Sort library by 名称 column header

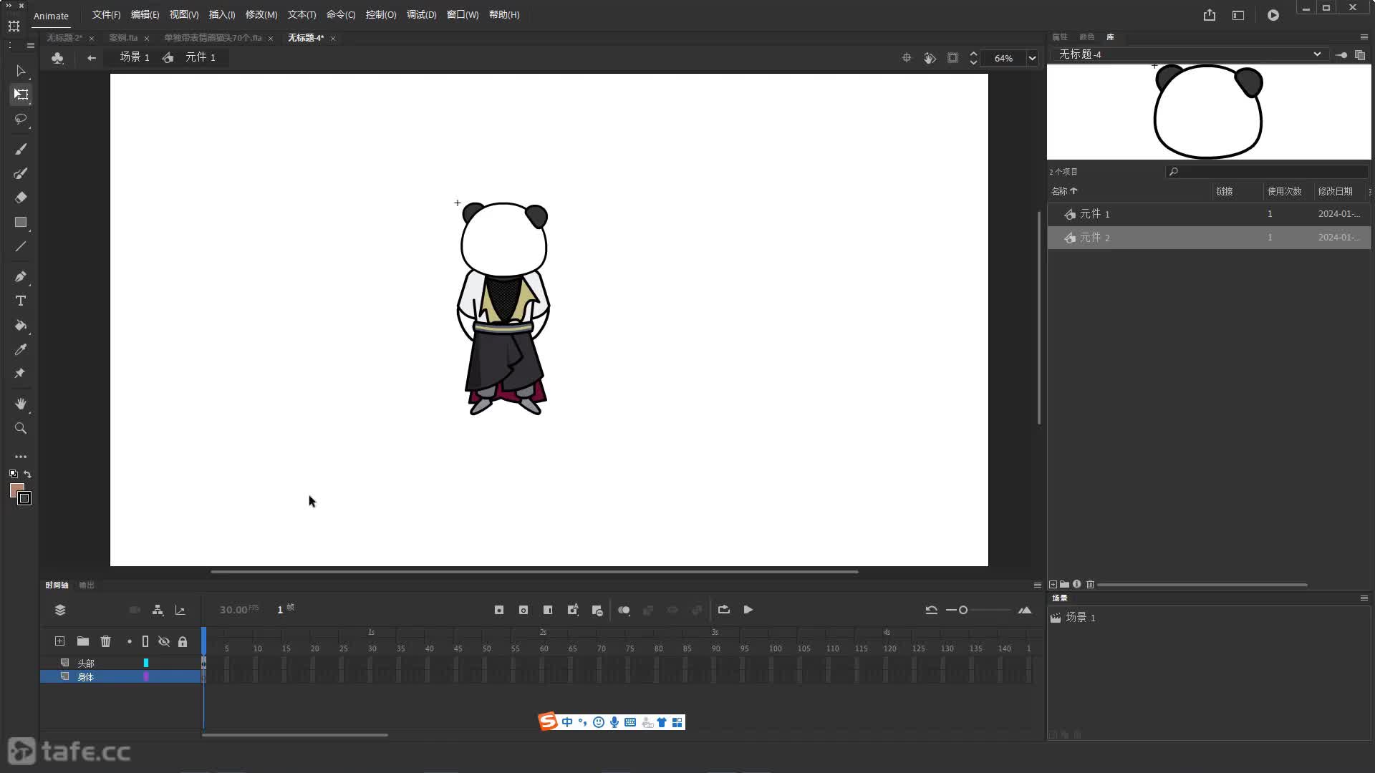1064,191
